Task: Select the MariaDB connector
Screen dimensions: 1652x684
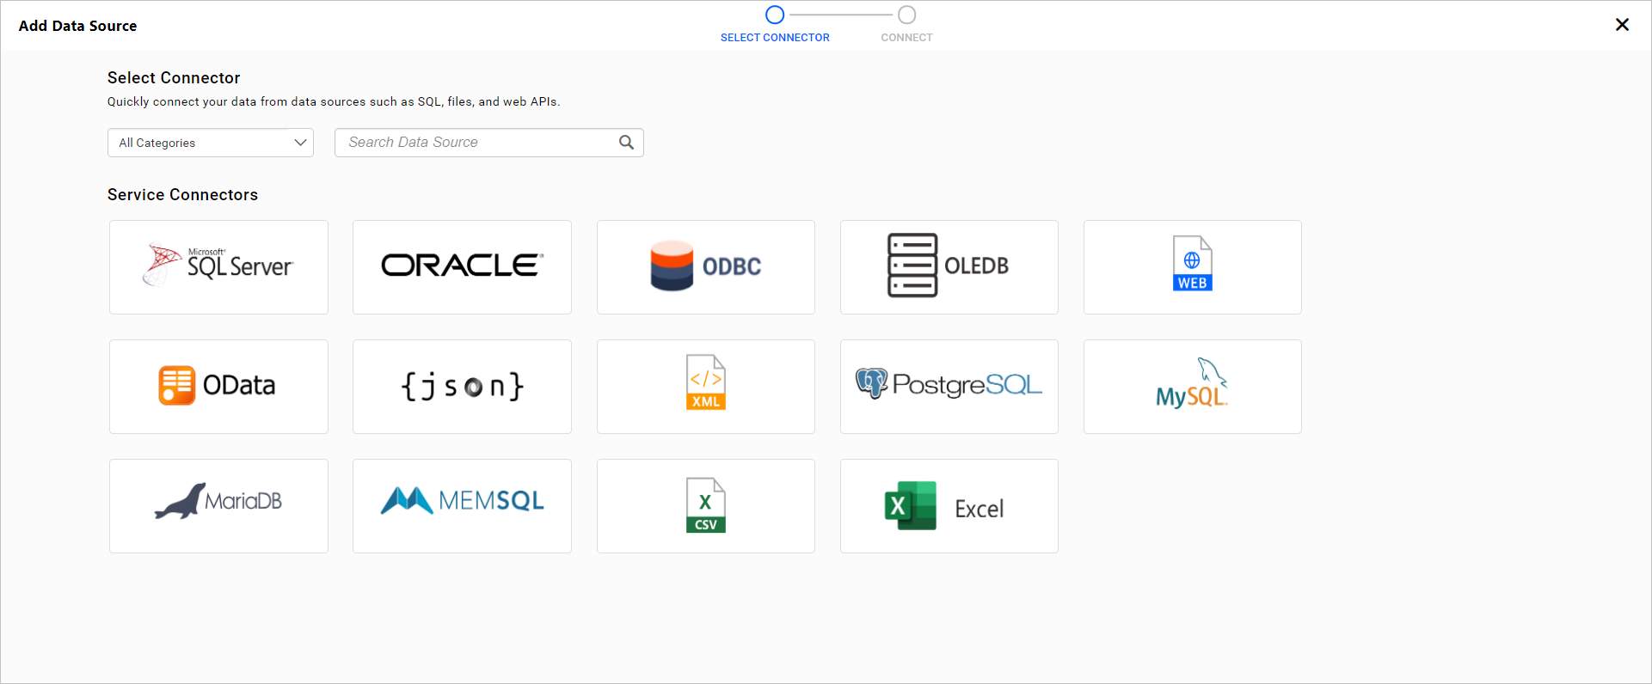Action: (218, 506)
